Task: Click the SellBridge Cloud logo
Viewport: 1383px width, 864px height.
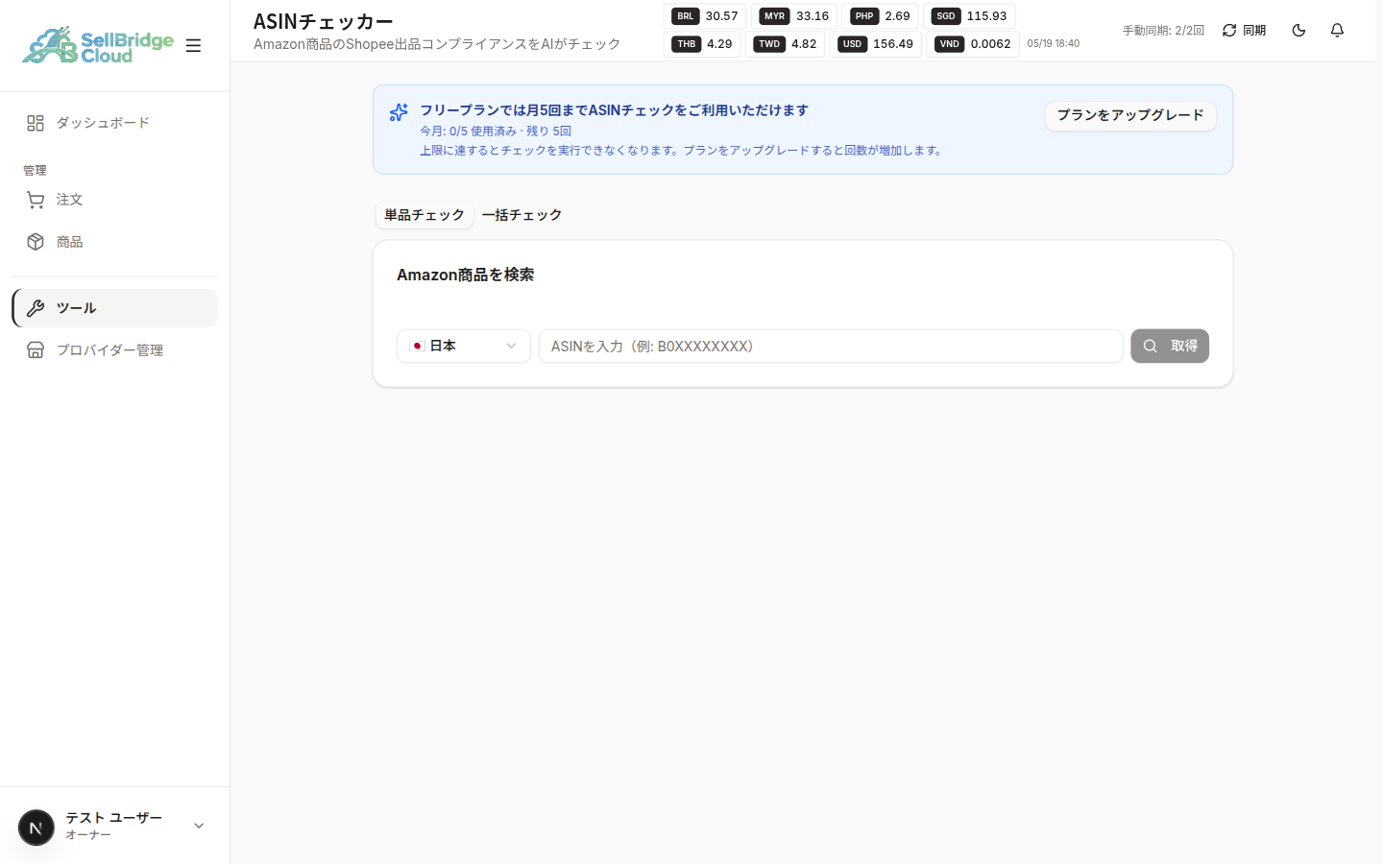Action: [98, 45]
